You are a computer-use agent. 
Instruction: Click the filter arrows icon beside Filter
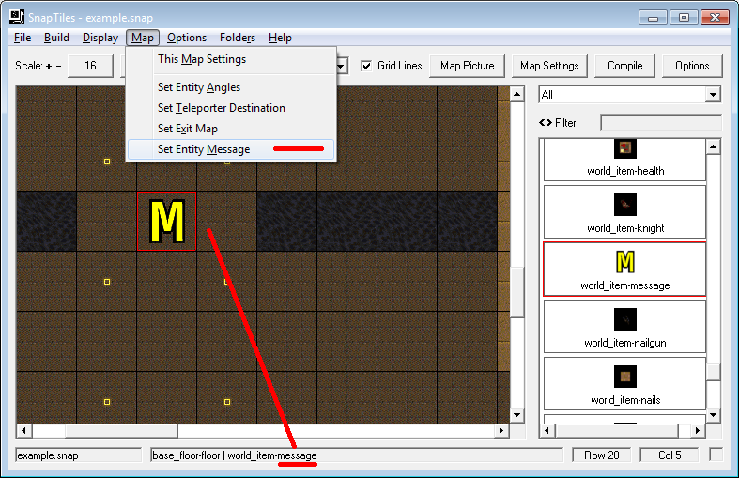point(545,122)
